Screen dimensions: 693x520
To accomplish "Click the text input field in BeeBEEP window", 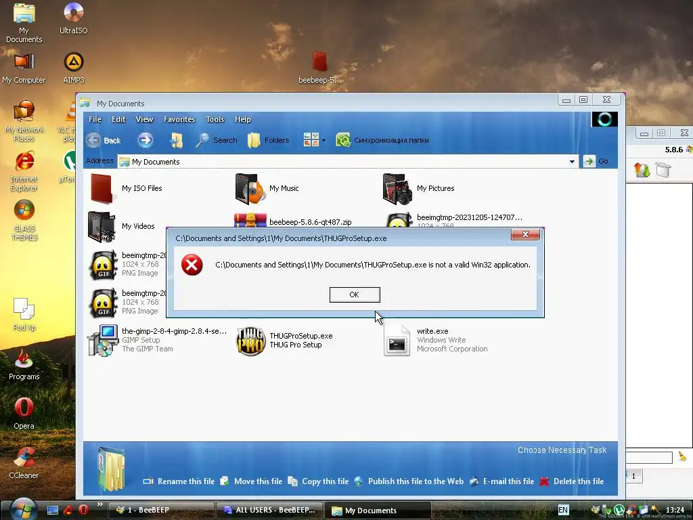I will [649, 457].
